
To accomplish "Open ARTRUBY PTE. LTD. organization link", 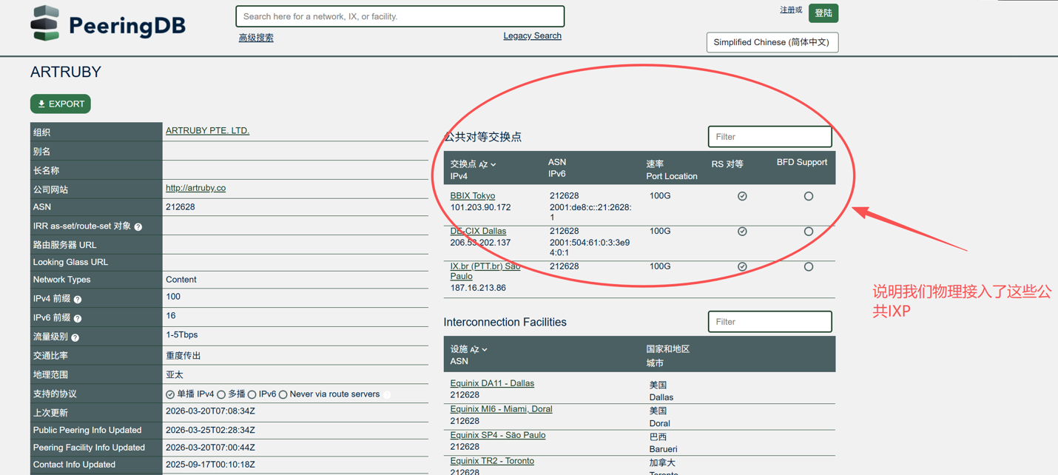I will pos(207,130).
